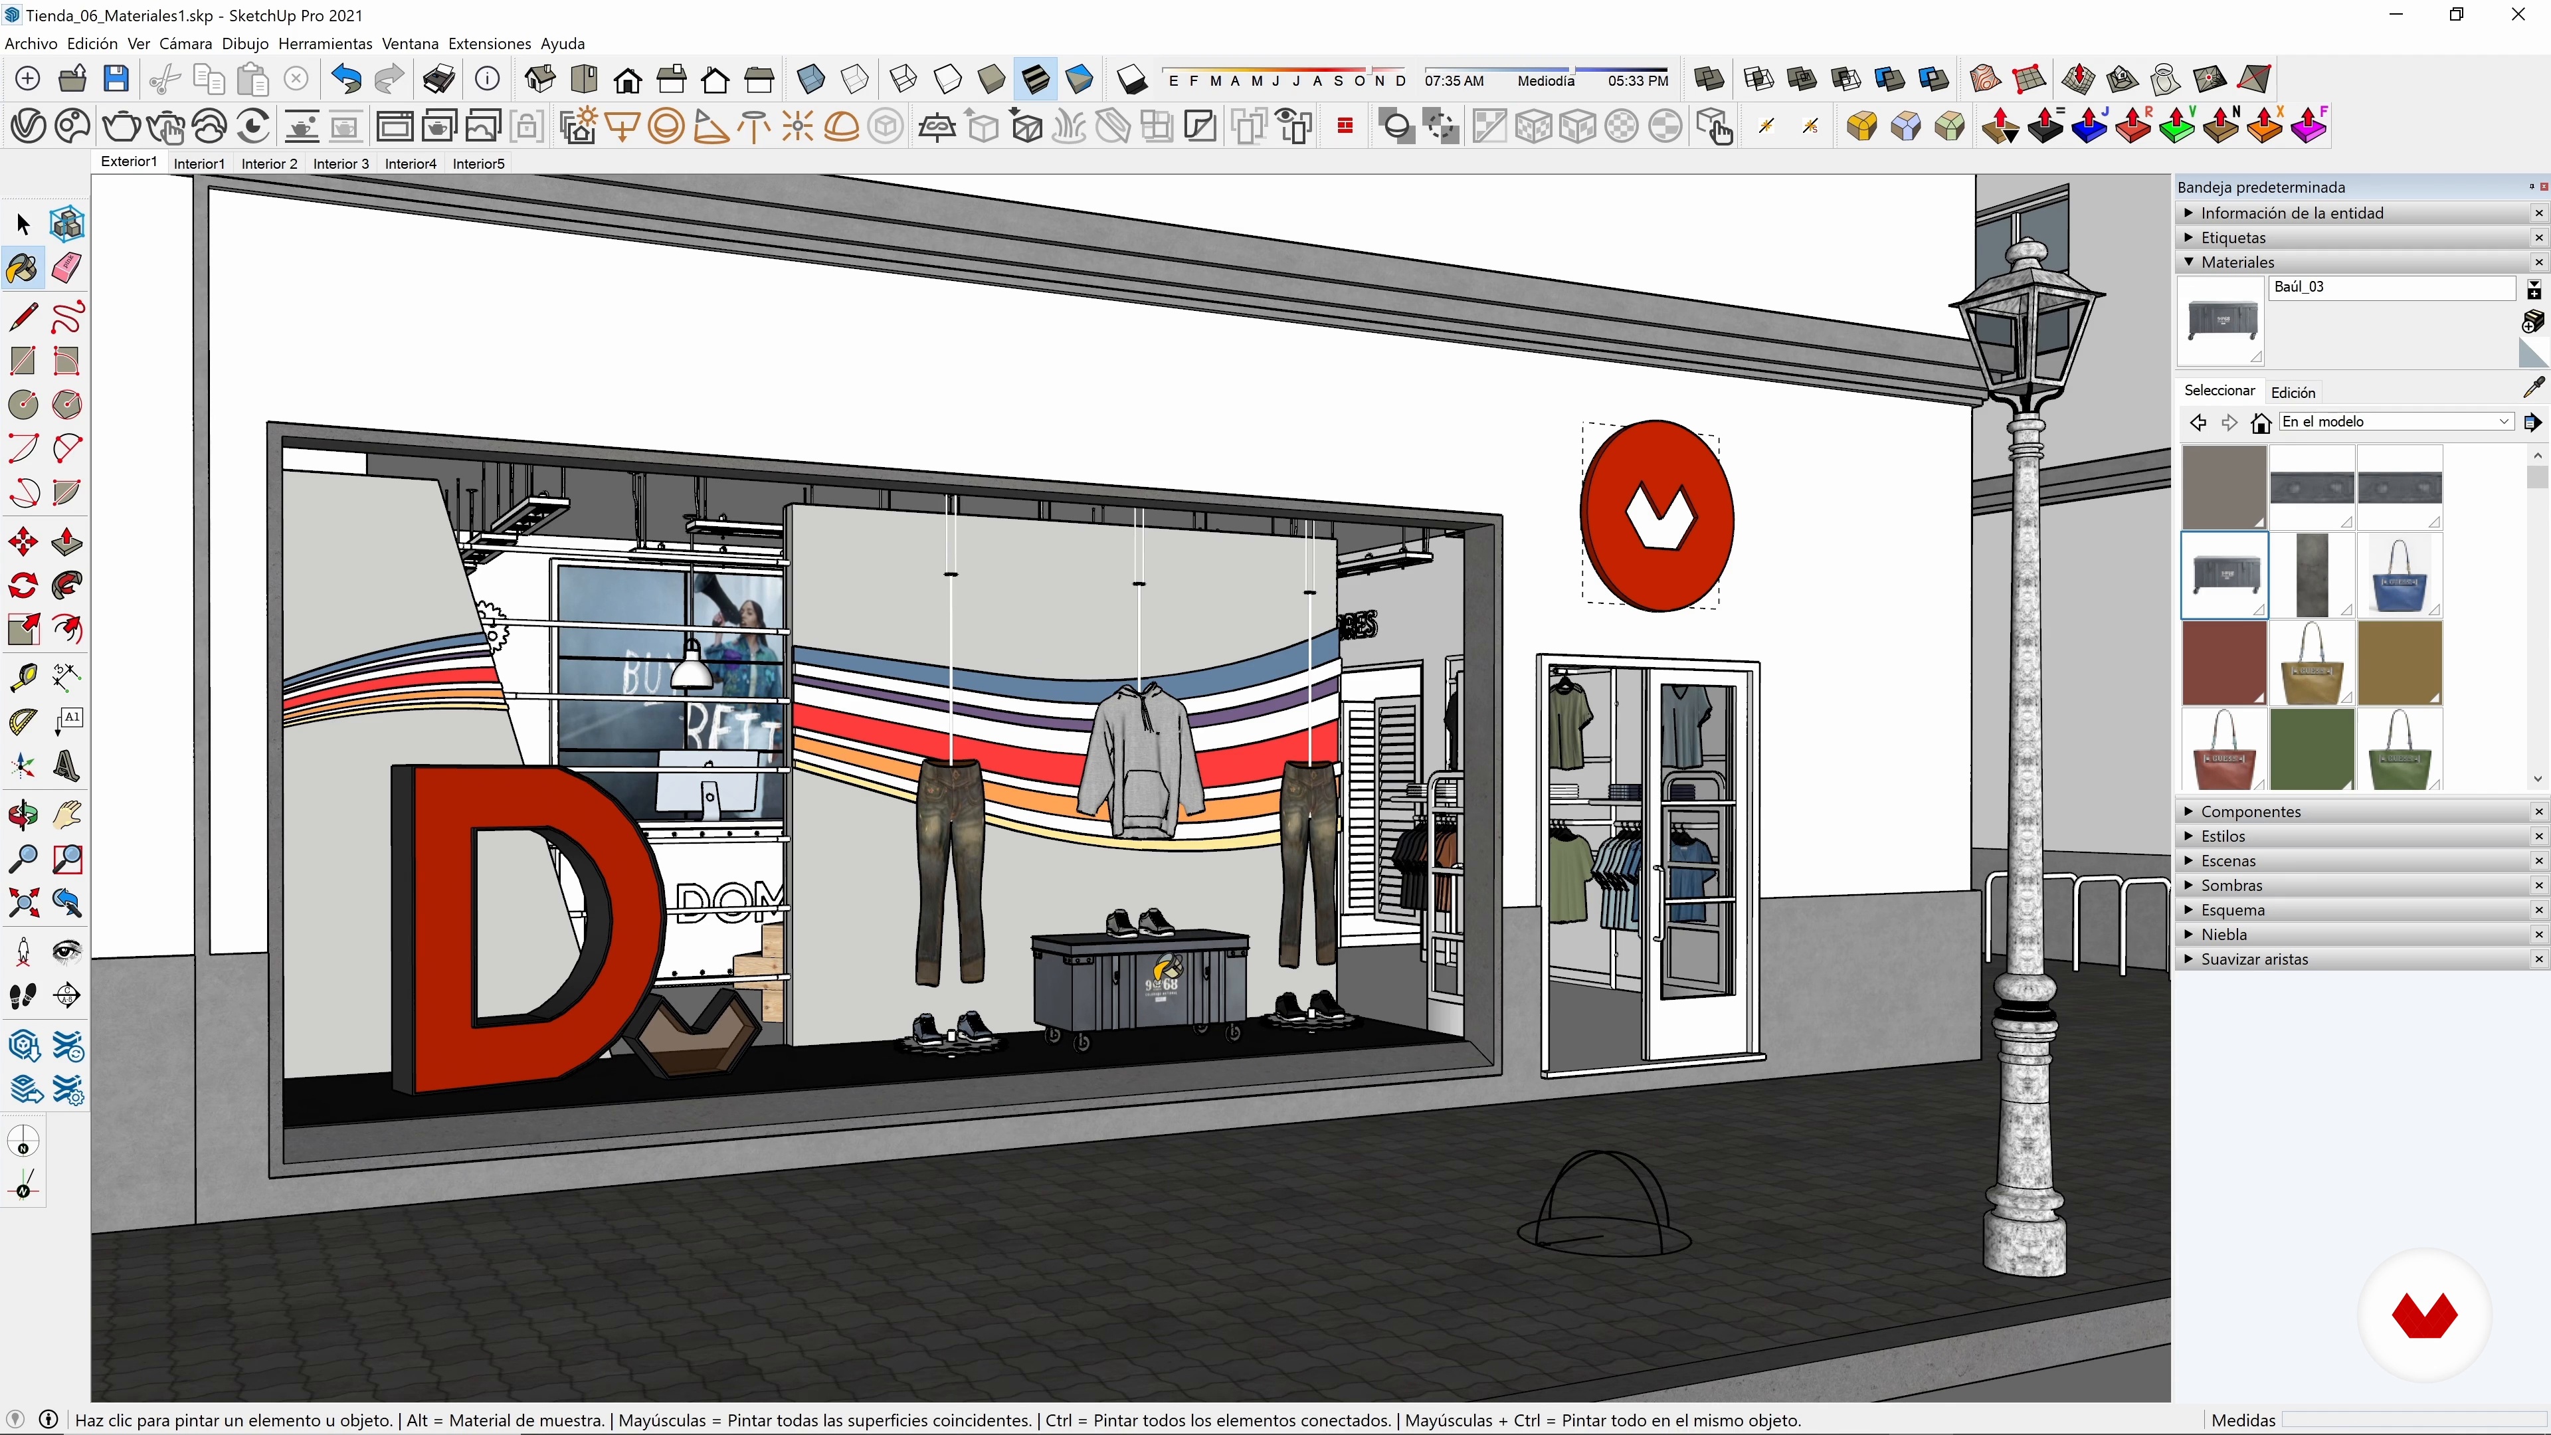Select the blue handbag material thumbnail

(2398, 575)
